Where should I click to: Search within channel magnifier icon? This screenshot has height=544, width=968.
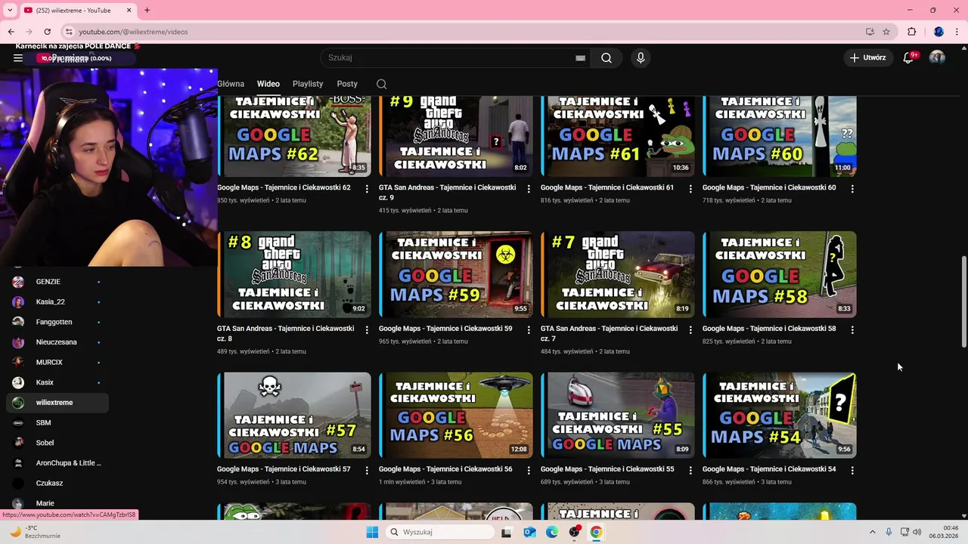click(381, 84)
